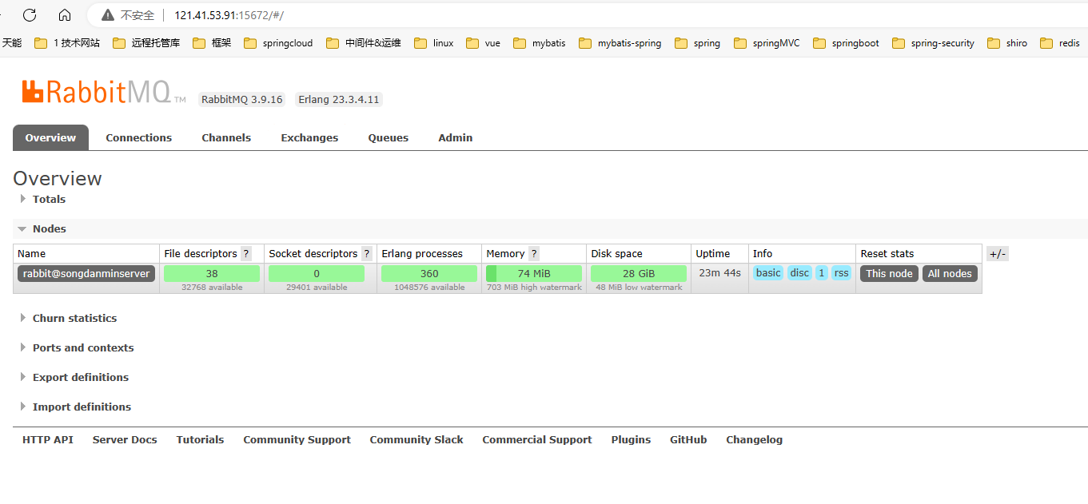This screenshot has height=504, width=1088.
Task: Click the browser refresh icon
Action: click(30, 14)
